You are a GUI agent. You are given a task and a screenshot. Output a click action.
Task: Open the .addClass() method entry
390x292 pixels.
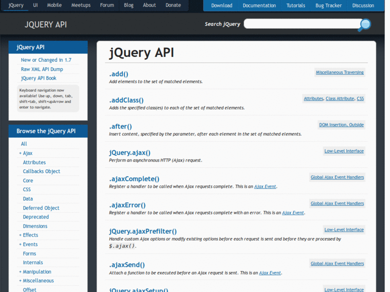(126, 100)
